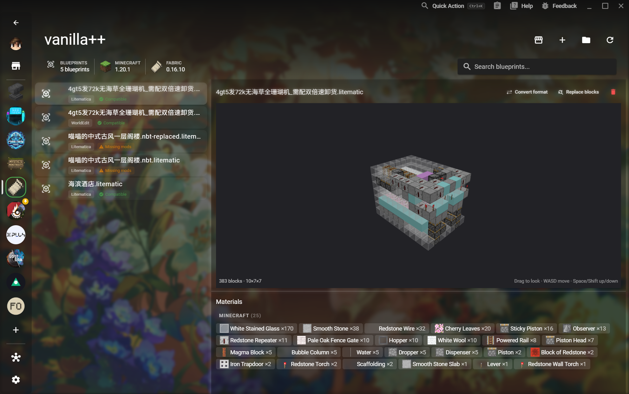Screen dimensions: 629x394
Task: Delete the selected blueprint with trash icon
Action: pos(613,92)
